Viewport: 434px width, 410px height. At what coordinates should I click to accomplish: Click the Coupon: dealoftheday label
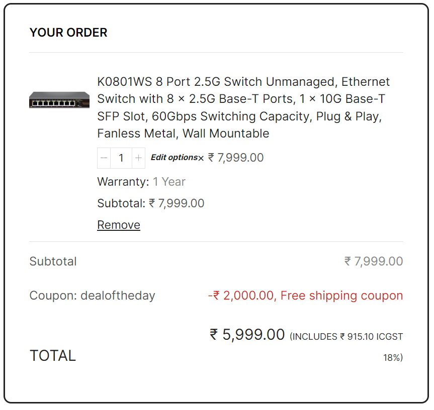pyautogui.click(x=92, y=296)
